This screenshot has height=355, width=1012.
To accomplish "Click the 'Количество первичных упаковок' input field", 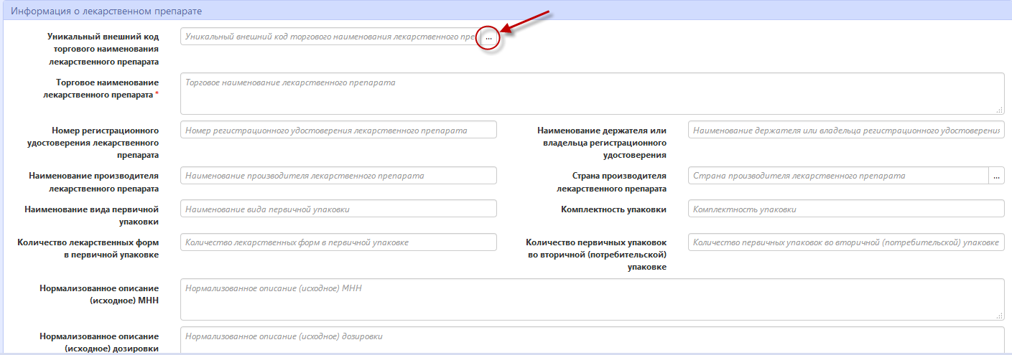I will point(846,242).
